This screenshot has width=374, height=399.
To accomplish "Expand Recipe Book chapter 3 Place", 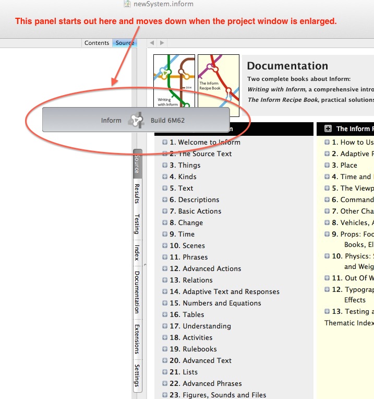I will pos(327,165).
